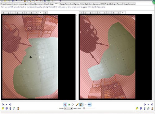This screenshot has height=114, width=155.
Task: Go to the Create Panorama tab
Action: (x=129, y=4)
